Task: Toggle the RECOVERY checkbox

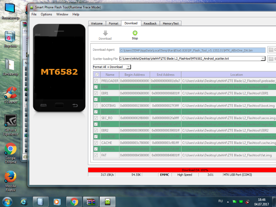Action: 96,111
